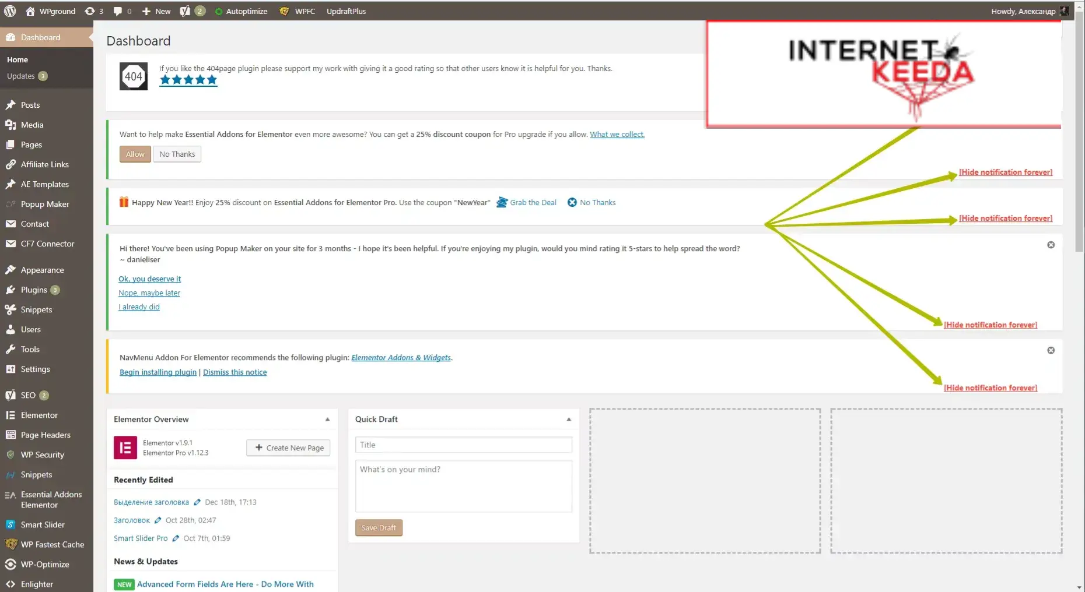Click the Autoptimize green circle icon
Viewport: 1085px width, 592px height.
219,12
